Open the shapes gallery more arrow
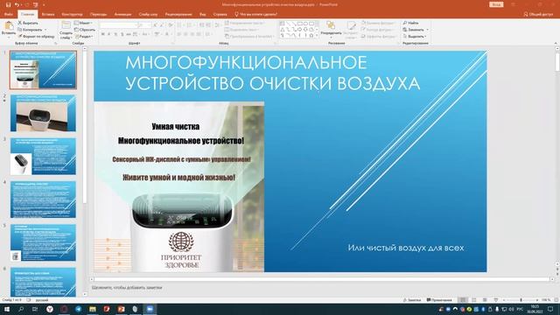 click(x=317, y=36)
